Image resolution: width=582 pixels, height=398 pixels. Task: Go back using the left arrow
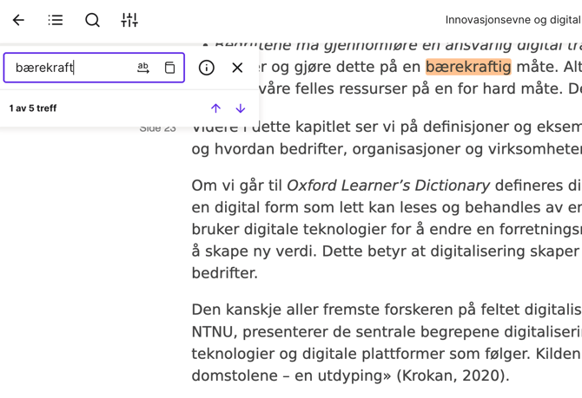[x=18, y=20]
